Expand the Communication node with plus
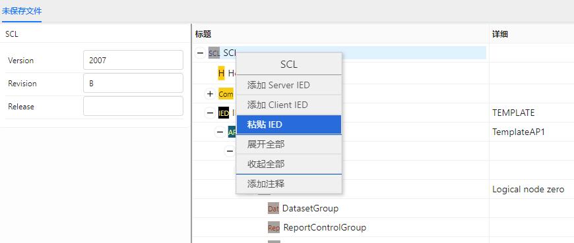The height and width of the screenshot is (243, 574). 210,94
